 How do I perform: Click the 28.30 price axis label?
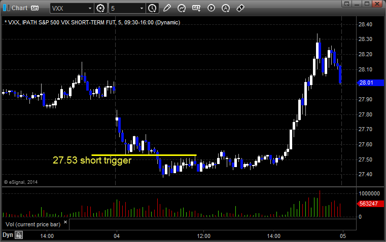coord(365,39)
